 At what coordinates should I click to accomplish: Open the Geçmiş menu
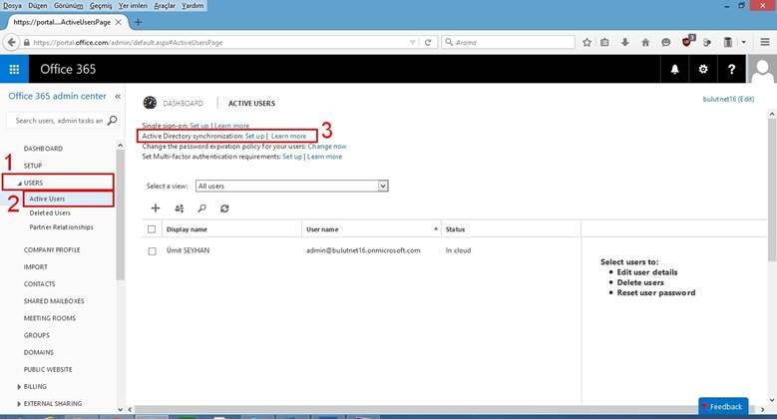(x=101, y=5)
